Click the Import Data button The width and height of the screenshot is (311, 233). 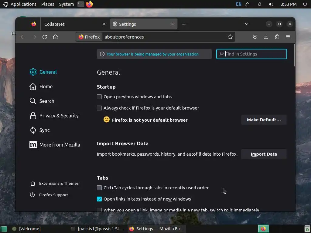click(x=264, y=154)
